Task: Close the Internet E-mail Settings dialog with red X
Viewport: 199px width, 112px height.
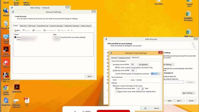Action: pyautogui.click(x=160, y=53)
